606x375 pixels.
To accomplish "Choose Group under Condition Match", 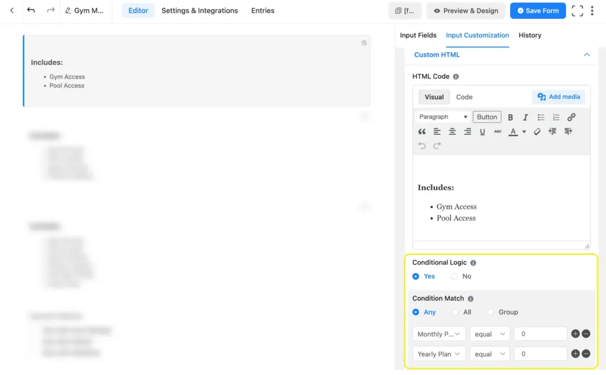I will [x=491, y=312].
